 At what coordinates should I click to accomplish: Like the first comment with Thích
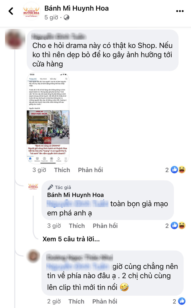point(62,170)
